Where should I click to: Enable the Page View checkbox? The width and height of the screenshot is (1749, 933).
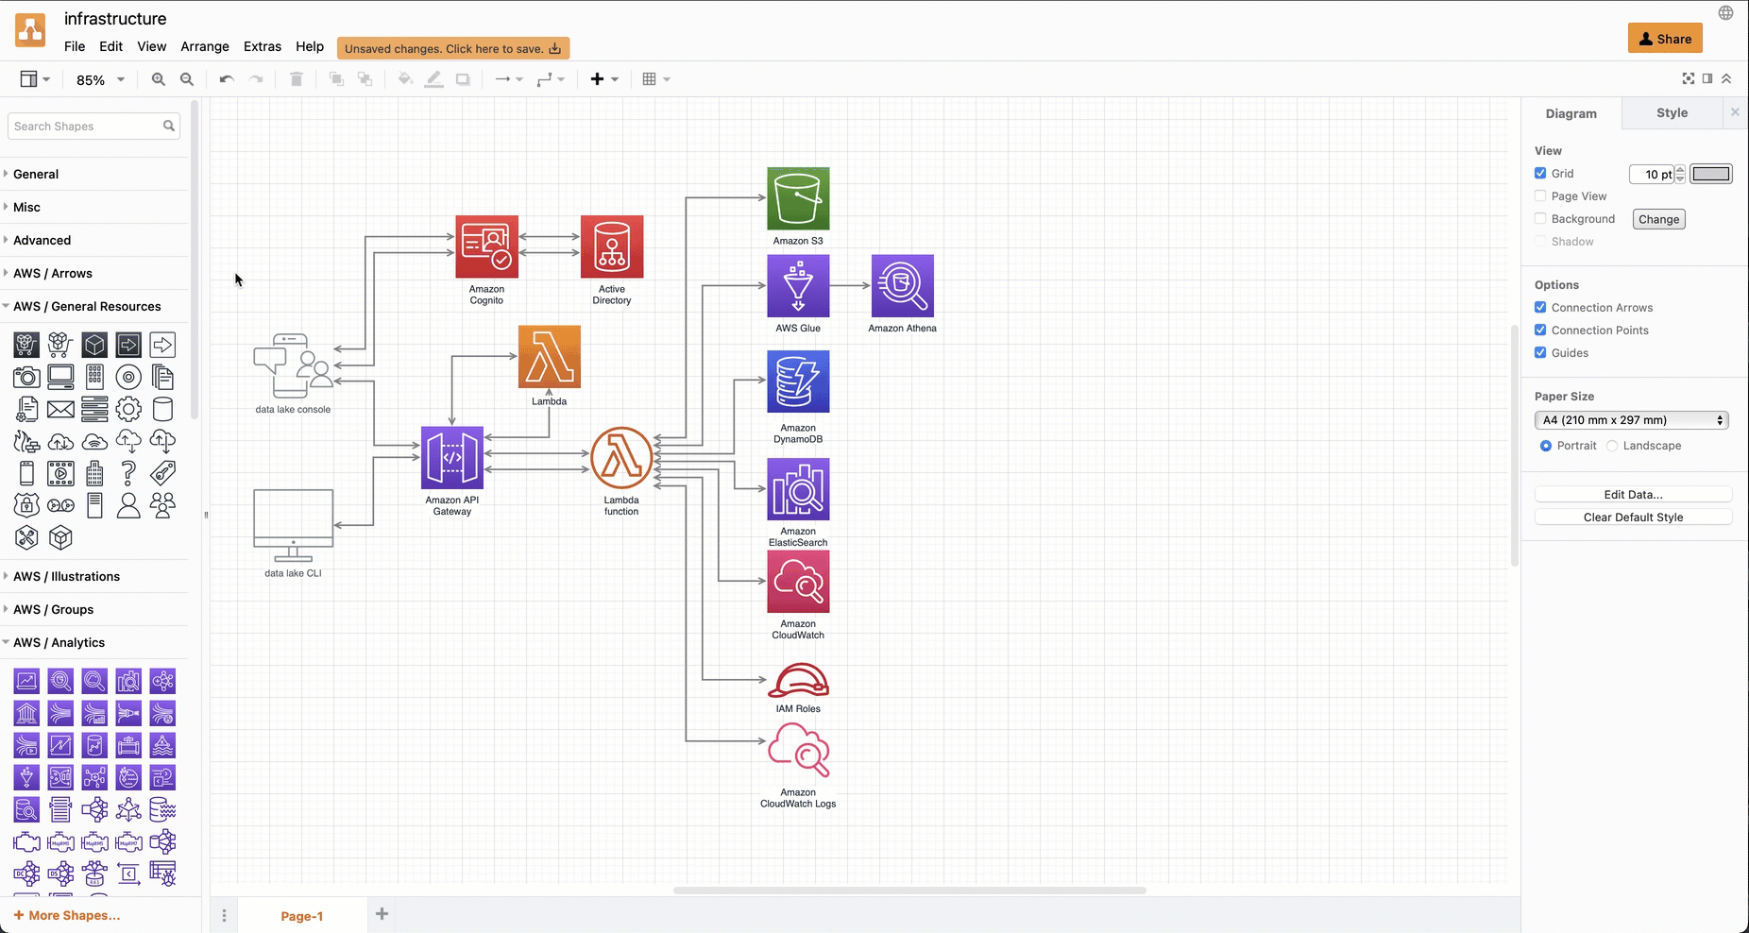[1540, 196]
